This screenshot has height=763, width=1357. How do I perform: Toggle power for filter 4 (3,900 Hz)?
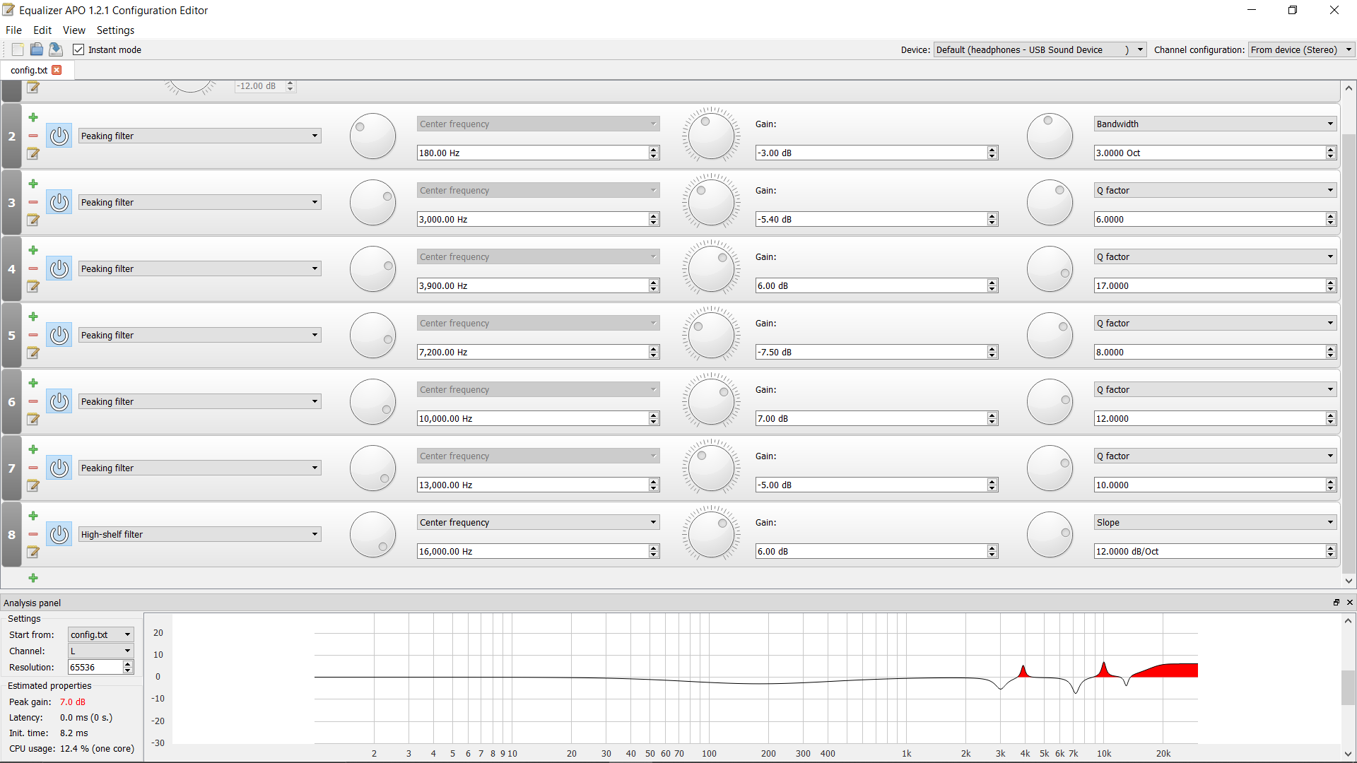59,268
